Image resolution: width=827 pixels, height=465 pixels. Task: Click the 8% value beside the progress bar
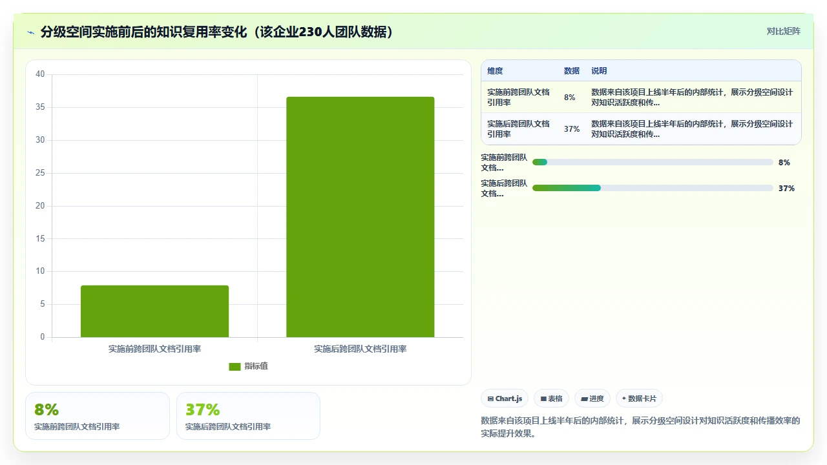[x=784, y=163]
